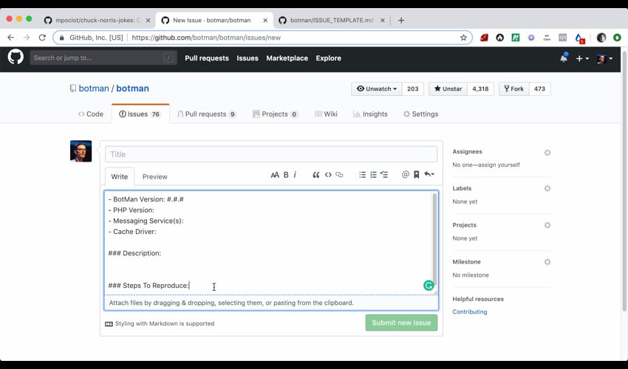
Task: Insert code with the code icon
Action: (x=328, y=175)
